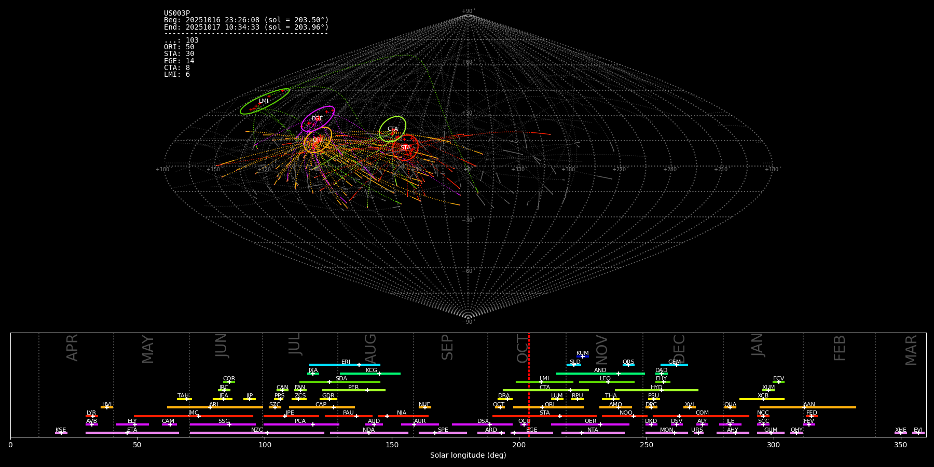Click the 'End: 20251017 10:34:33' line
The image size is (934, 467).
246,27
